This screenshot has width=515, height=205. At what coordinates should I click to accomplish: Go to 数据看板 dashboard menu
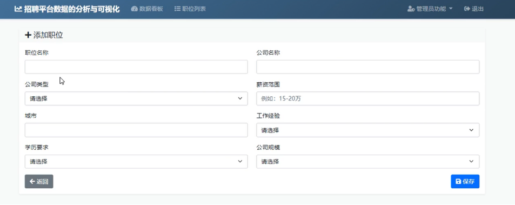point(147,9)
